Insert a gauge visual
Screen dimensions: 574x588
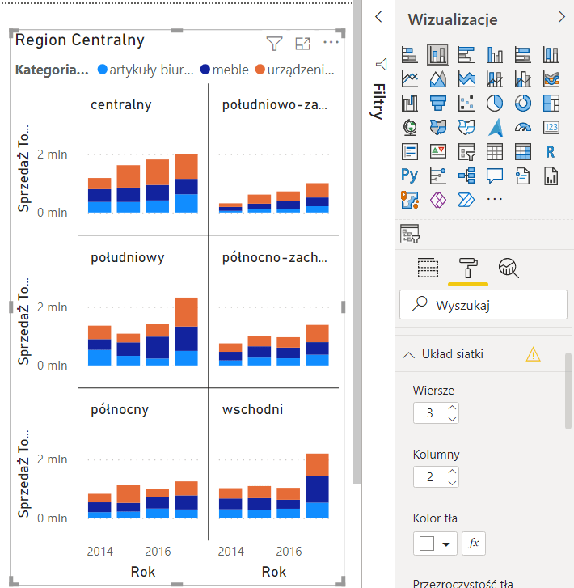pos(523,127)
